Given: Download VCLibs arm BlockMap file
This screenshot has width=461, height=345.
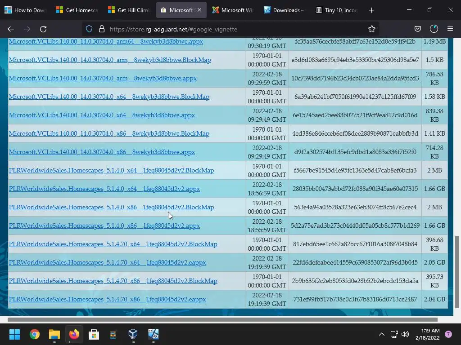Looking at the screenshot, I should [x=110, y=60].
